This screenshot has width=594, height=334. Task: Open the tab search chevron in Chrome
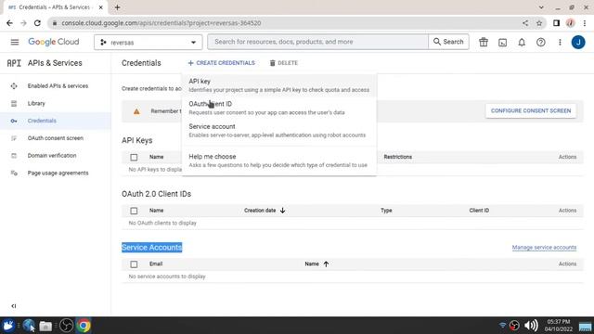tap(541, 7)
